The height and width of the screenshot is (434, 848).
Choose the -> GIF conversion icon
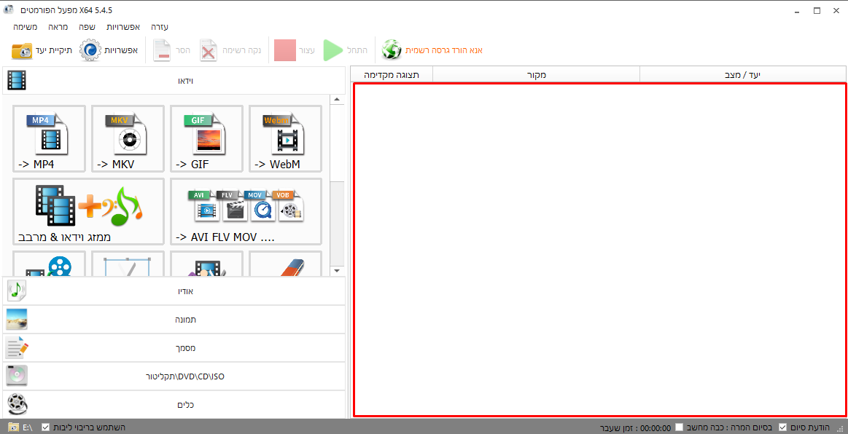point(206,139)
